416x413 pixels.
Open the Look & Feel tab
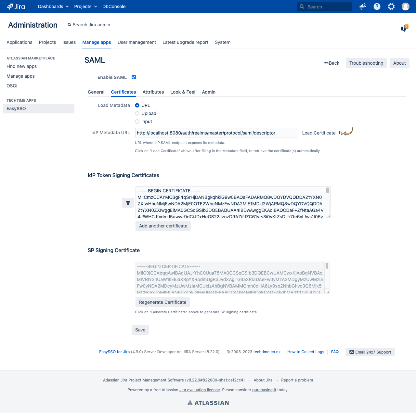tap(183, 92)
